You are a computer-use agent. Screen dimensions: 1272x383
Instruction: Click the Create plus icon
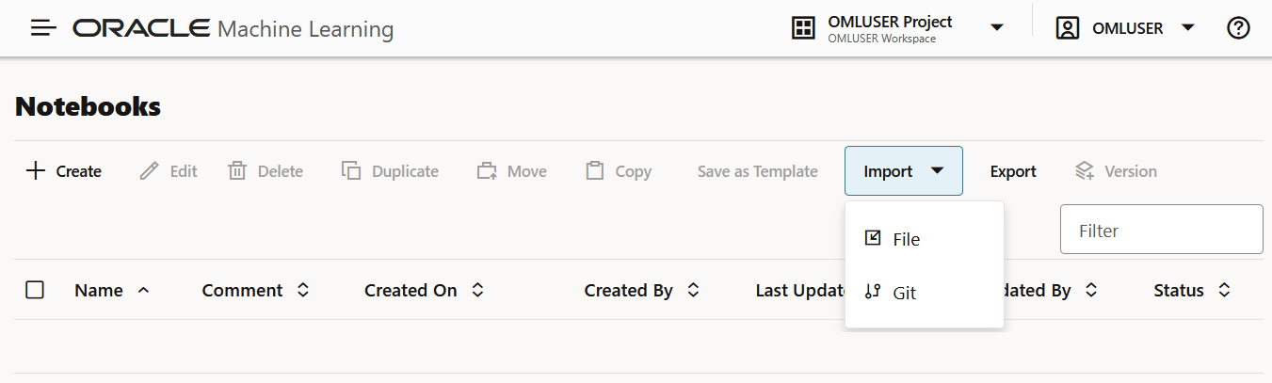[x=36, y=171]
